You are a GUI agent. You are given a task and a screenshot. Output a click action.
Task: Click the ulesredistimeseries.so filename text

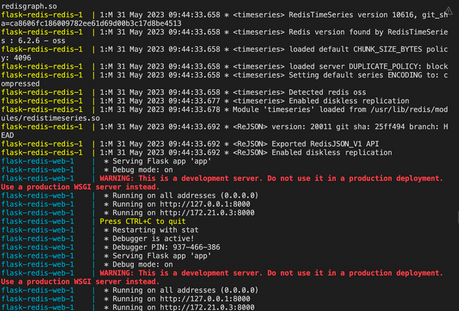(x=50, y=118)
